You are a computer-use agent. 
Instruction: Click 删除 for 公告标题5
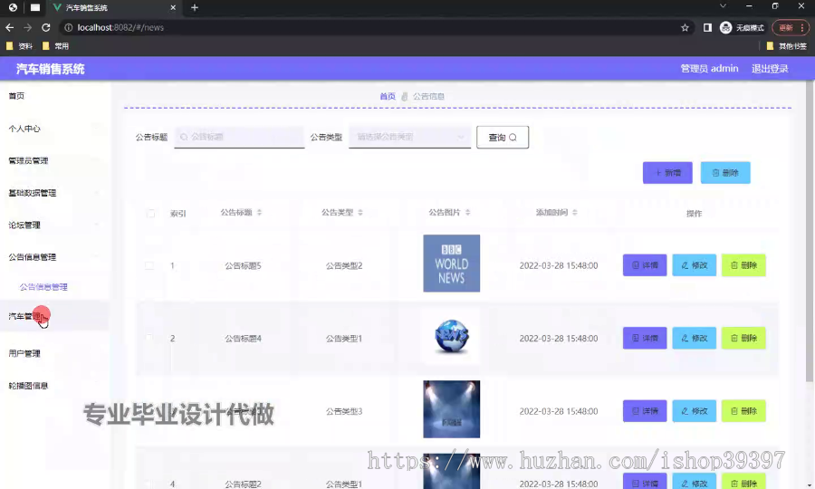pos(743,265)
